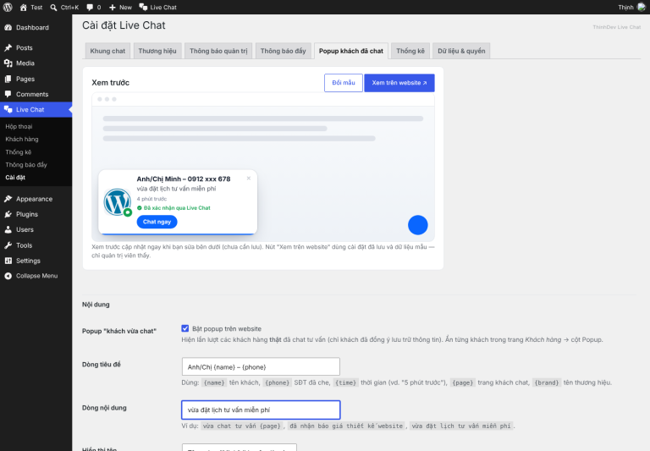The image size is (650, 451).
Task: Open the Khách hàng submenu item
Action: tap(22, 140)
